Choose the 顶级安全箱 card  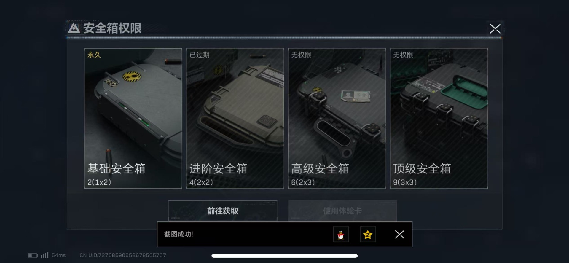click(x=439, y=118)
